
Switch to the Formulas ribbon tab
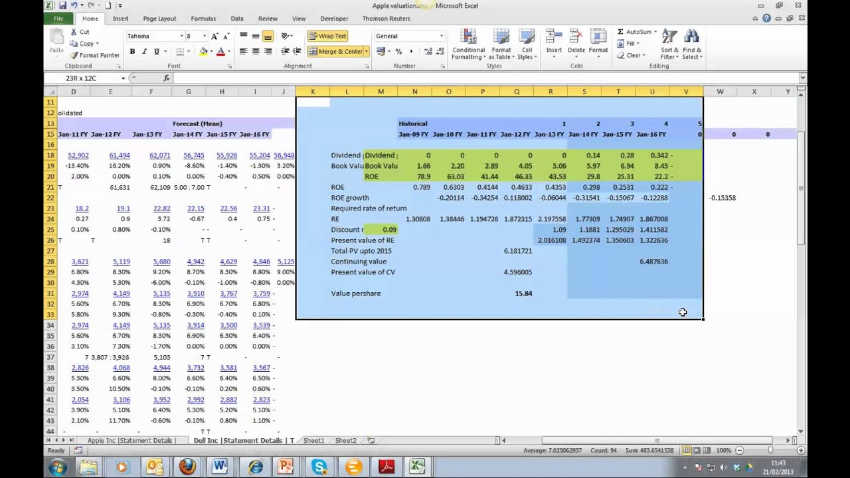point(203,18)
